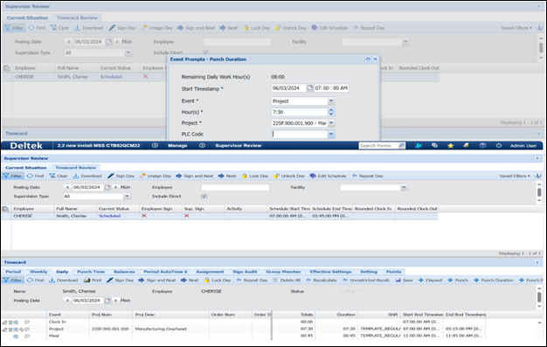
Task: Click Clear in Supervisor Review toolbar below Deltek header
Action: tap(59, 176)
